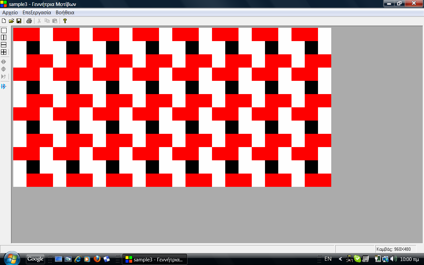Viewport: 424px width, 265px height.
Task: Open the Βοήθεια menu
Action: coord(65,13)
